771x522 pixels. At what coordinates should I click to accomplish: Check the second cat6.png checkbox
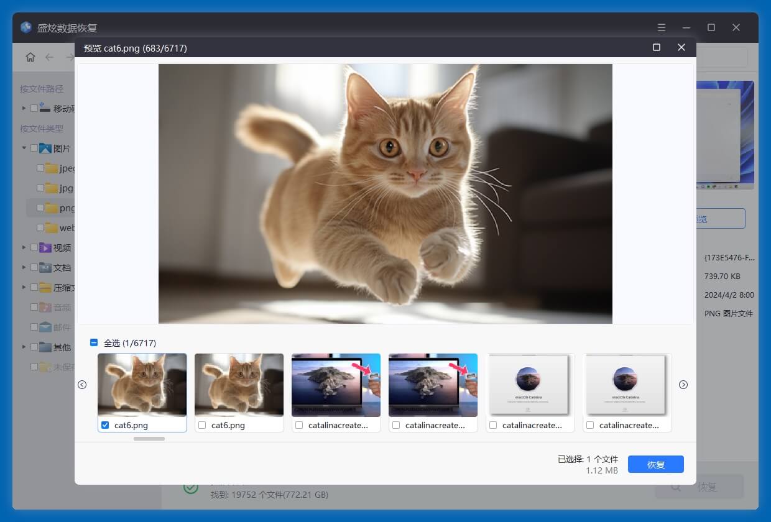point(202,425)
